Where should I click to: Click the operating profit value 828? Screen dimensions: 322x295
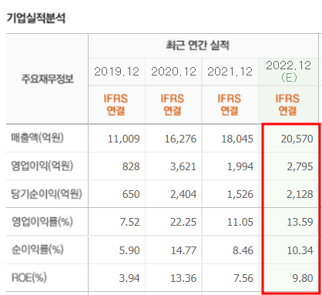(131, 166)
